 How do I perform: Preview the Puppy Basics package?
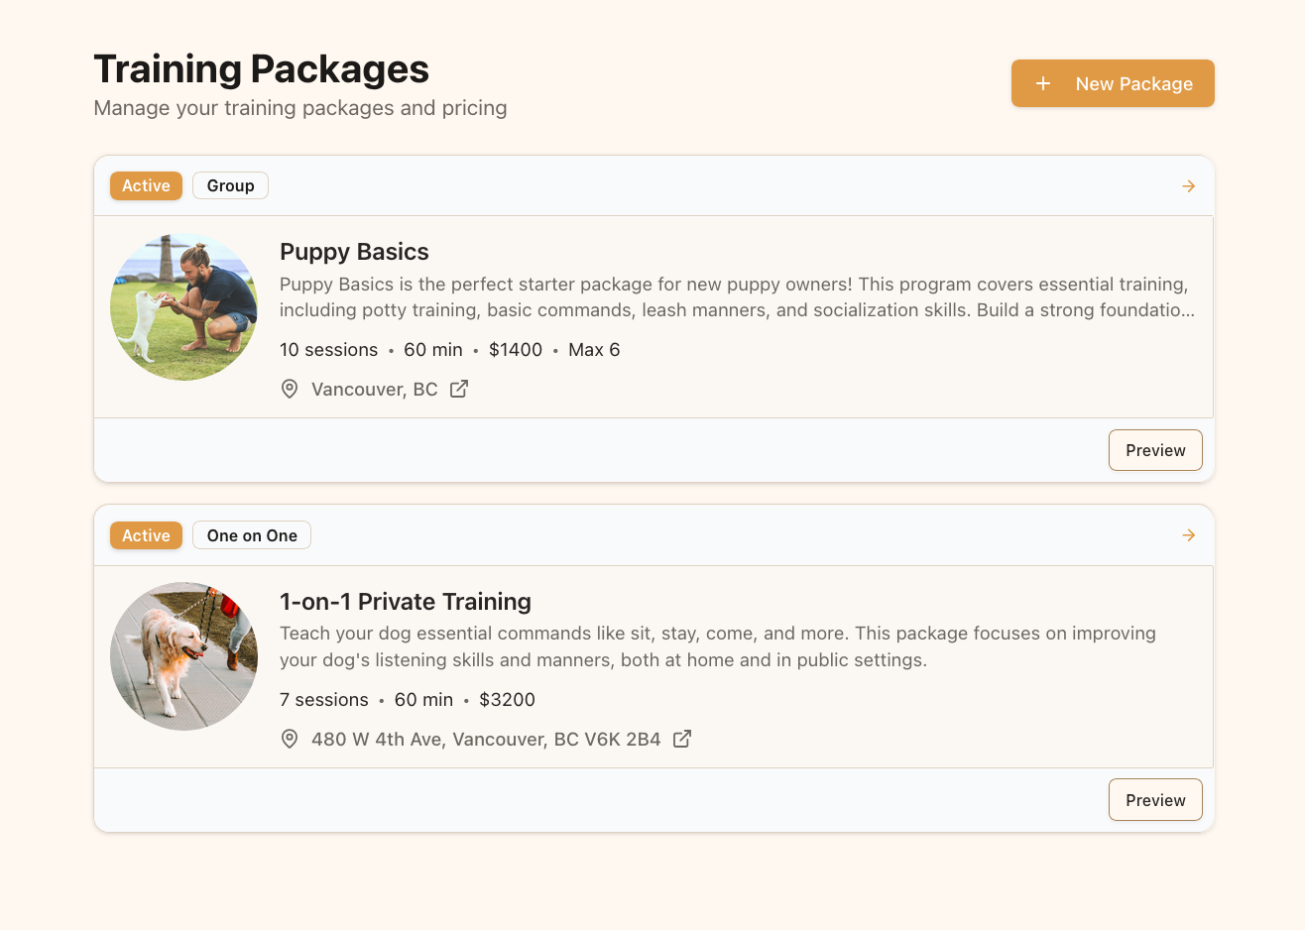pos(1155,449)
